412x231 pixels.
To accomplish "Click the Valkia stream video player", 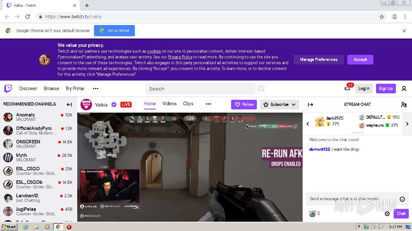I will 190,167.
